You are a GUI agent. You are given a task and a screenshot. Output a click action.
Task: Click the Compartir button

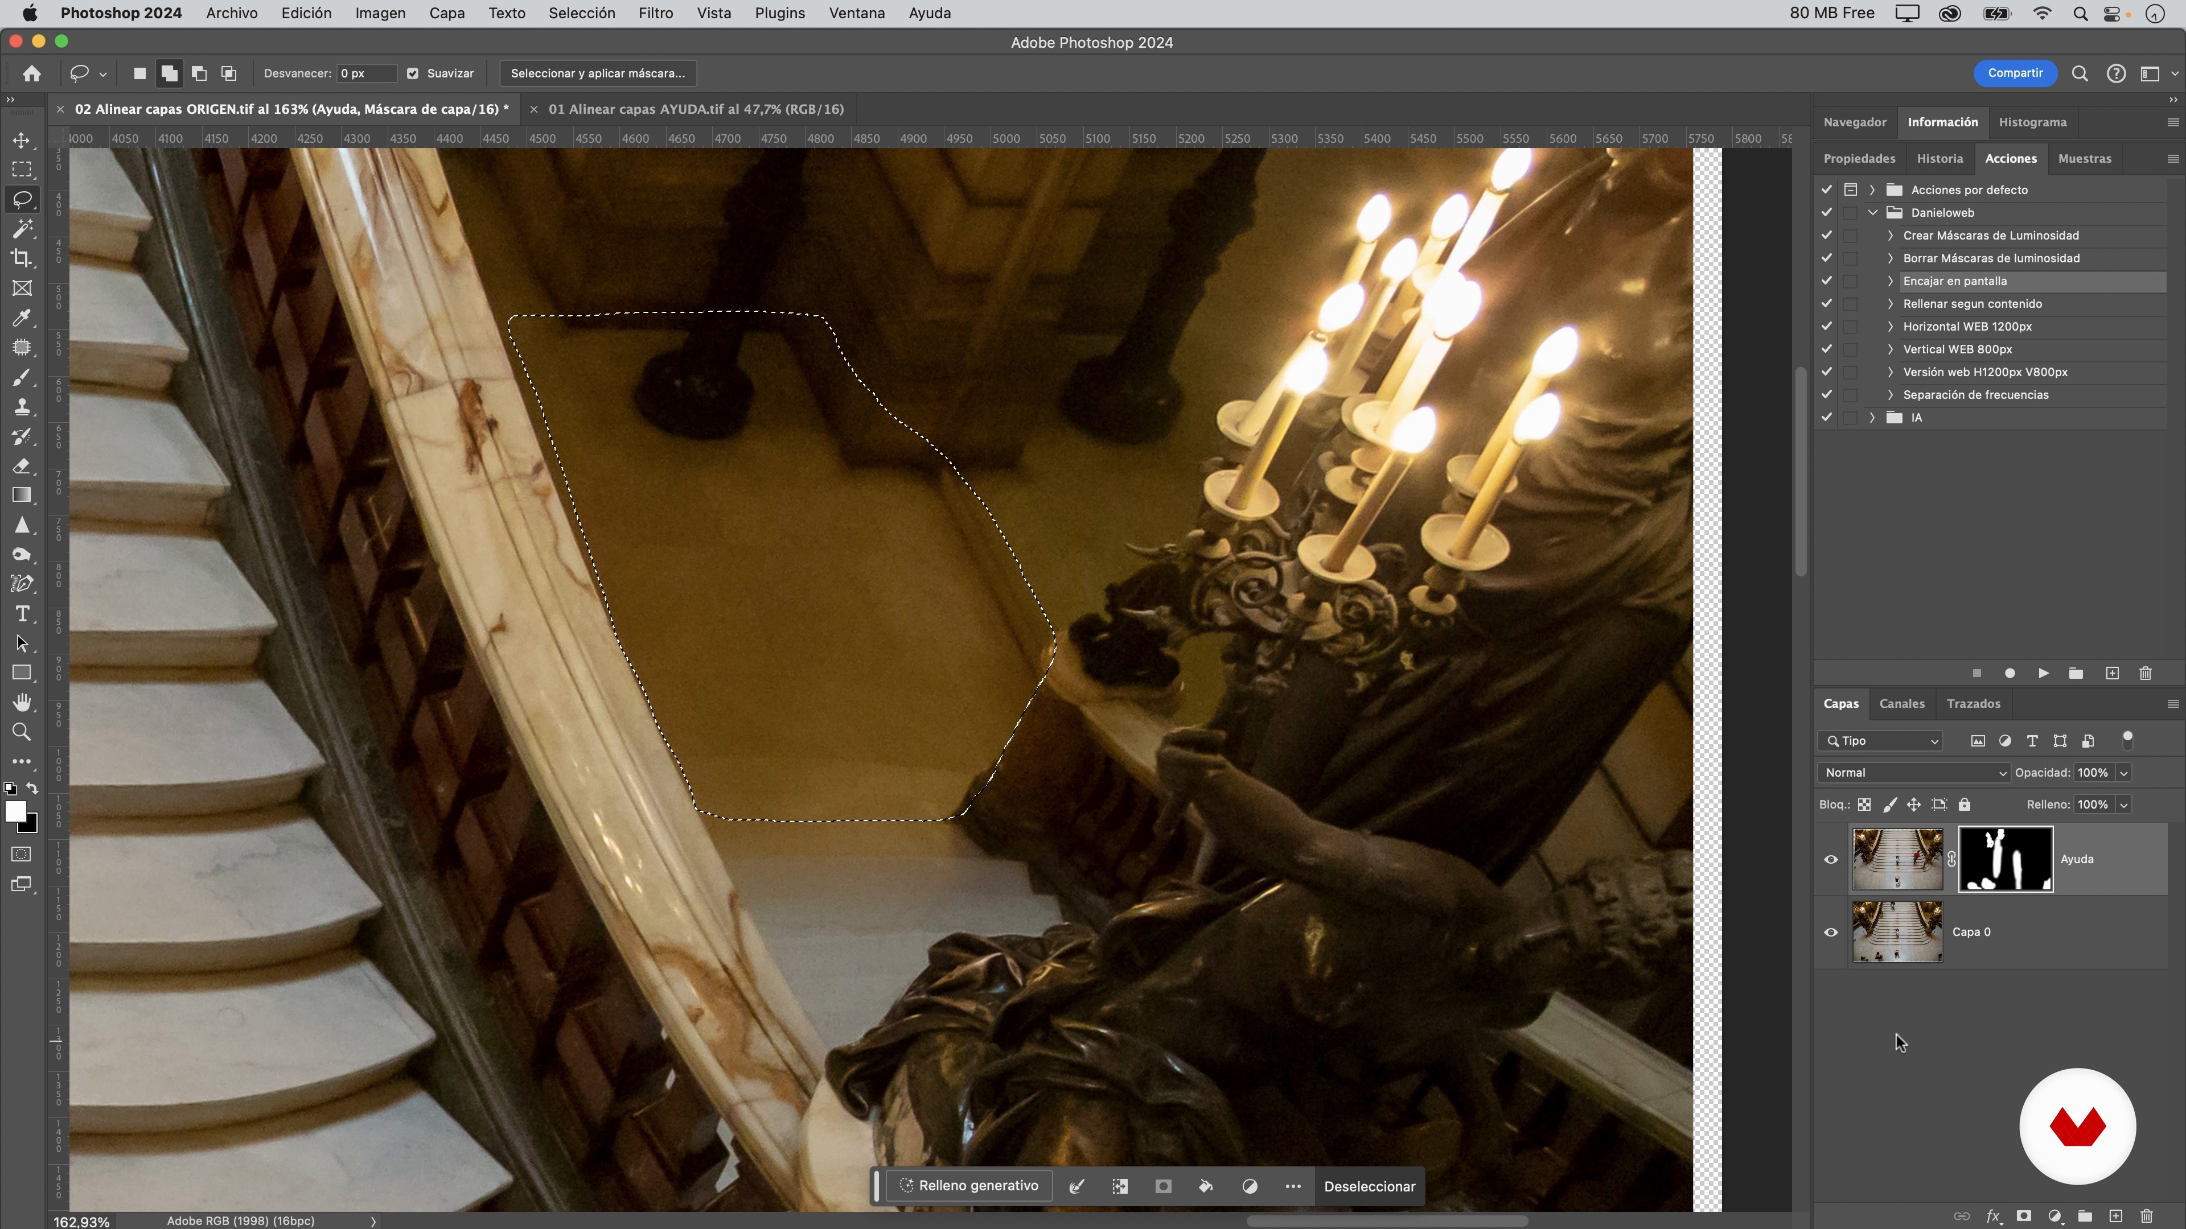click(x=2015, y=73)
